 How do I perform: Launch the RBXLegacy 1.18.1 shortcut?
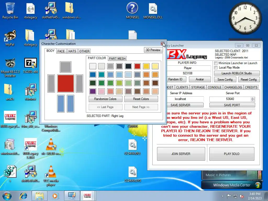[x=30, y=148]
